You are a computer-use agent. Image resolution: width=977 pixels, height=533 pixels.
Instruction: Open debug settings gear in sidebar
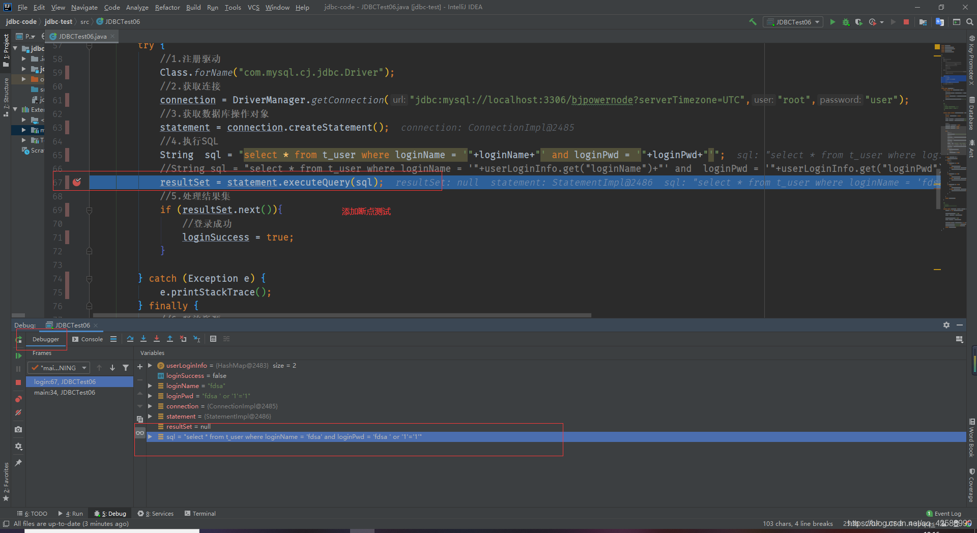18,446
